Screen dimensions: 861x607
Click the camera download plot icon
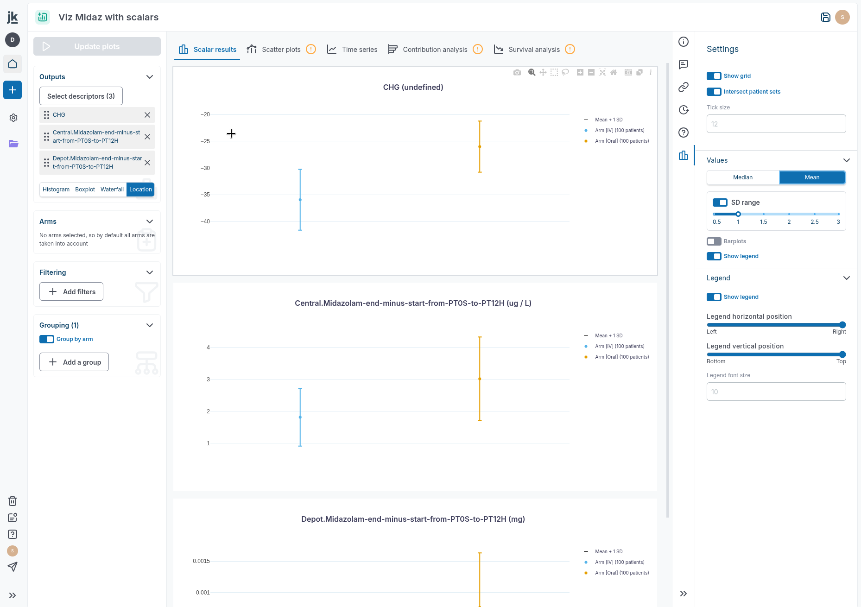pos(517,72)
